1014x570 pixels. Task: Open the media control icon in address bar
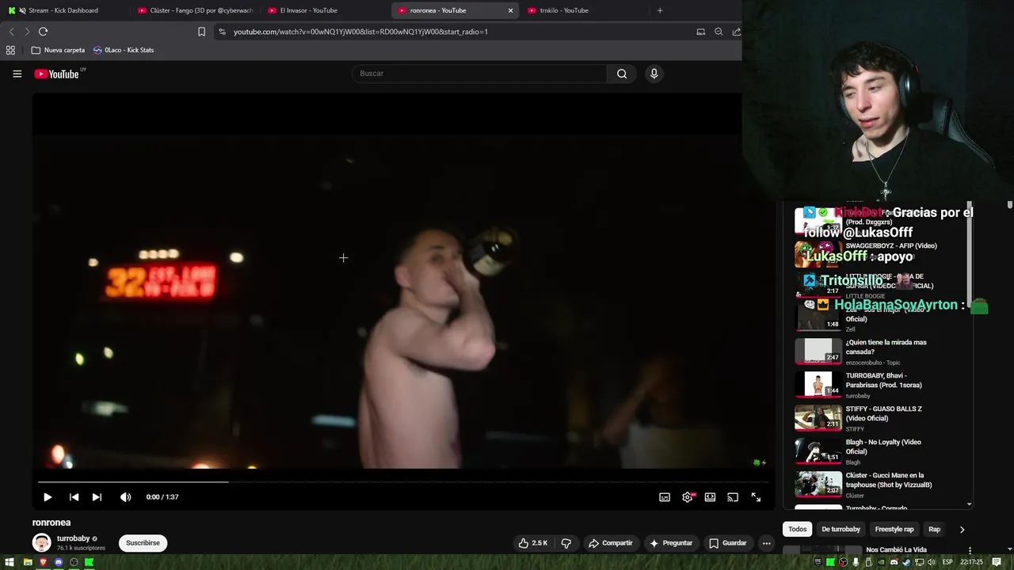pos(700,32)
